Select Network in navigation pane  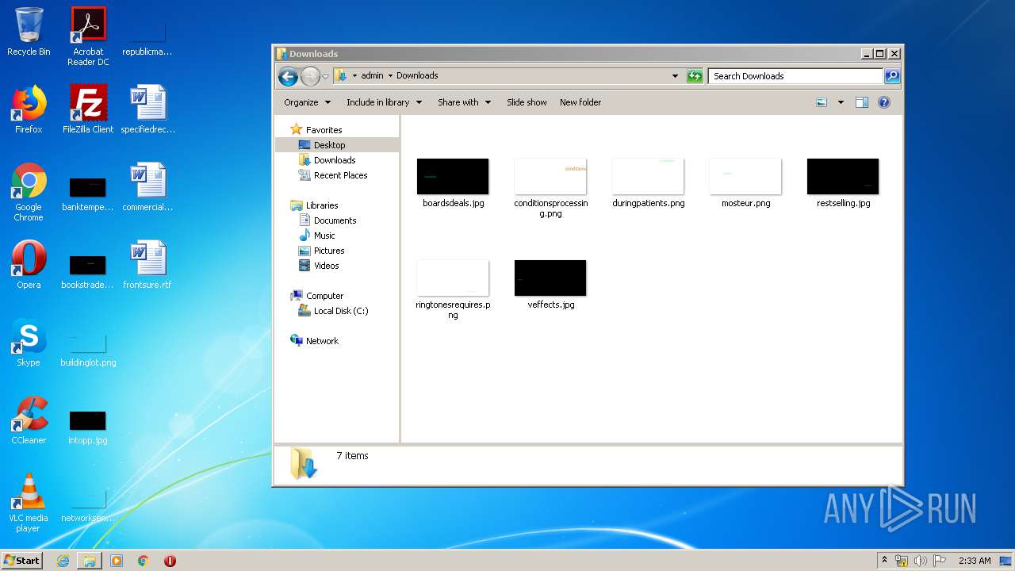[322, 341]
